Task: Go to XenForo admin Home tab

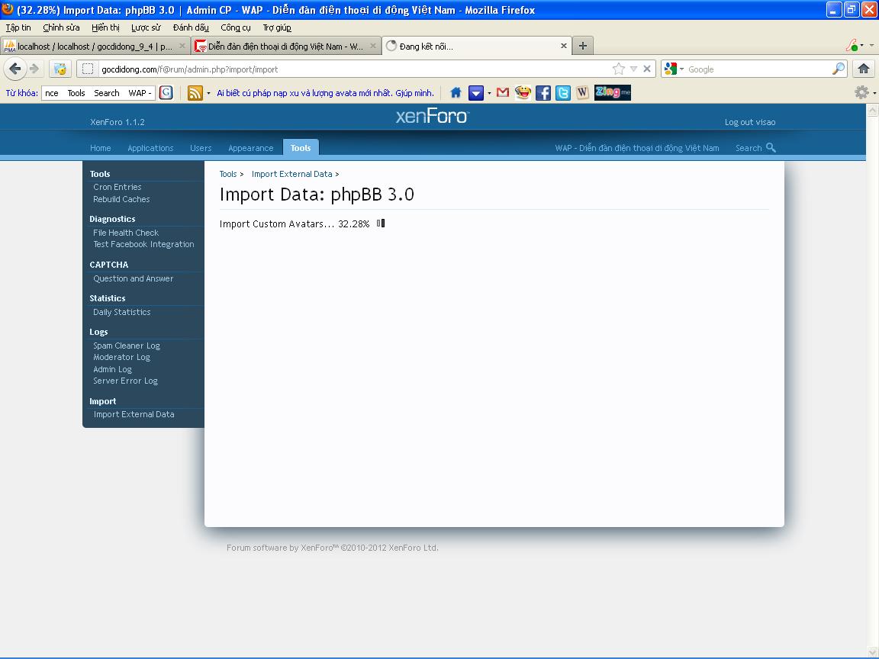Action: point(101,148)
